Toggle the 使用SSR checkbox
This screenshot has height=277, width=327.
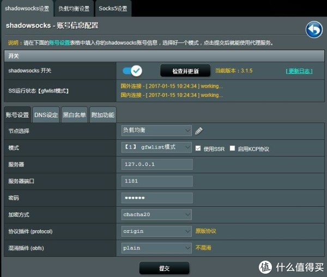point(198,148)
